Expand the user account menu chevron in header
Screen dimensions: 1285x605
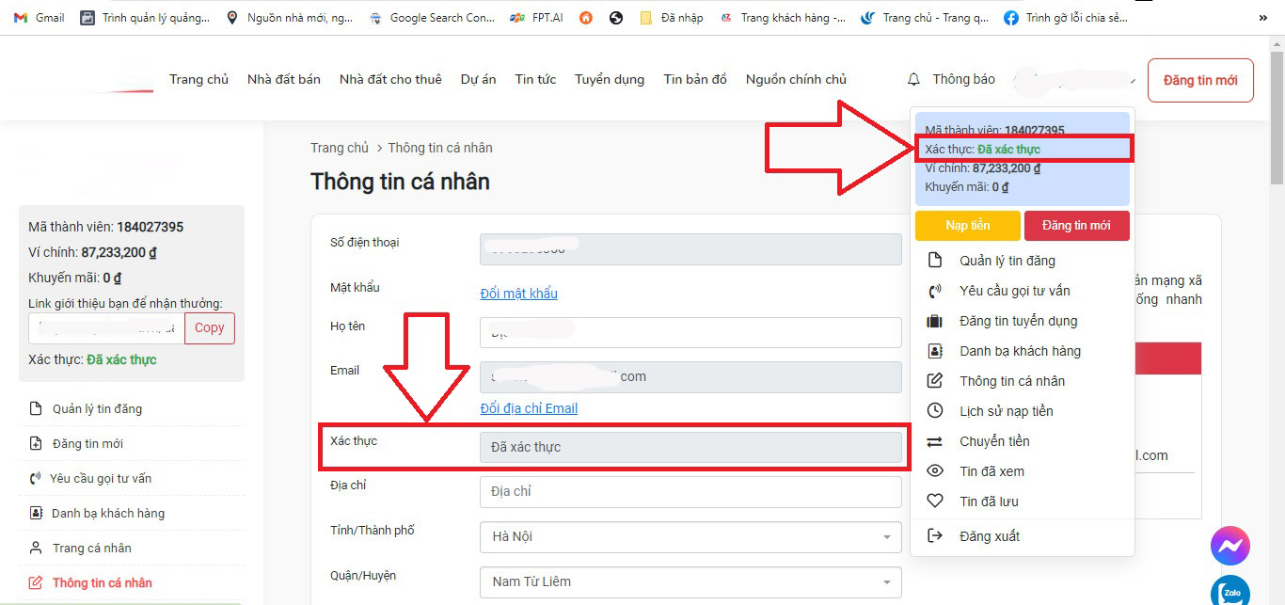(x=1129, y=81)
